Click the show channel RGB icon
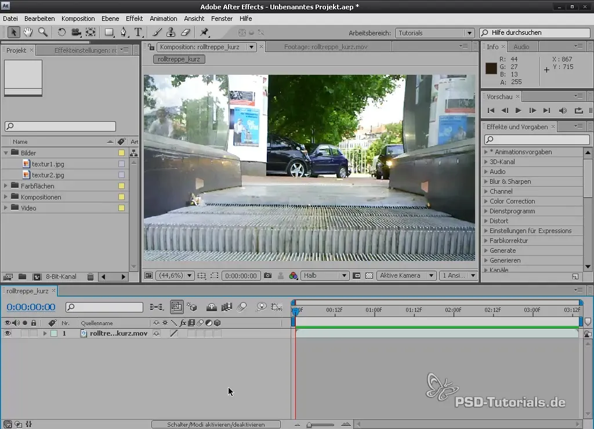This screenshot has width=594, height=429. coord(293,275)
